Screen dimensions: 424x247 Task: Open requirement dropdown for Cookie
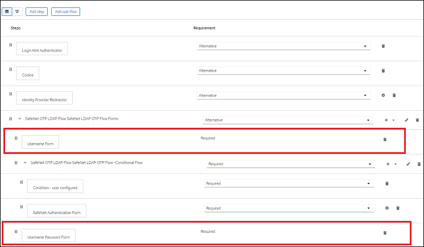[x=283, y=70]
